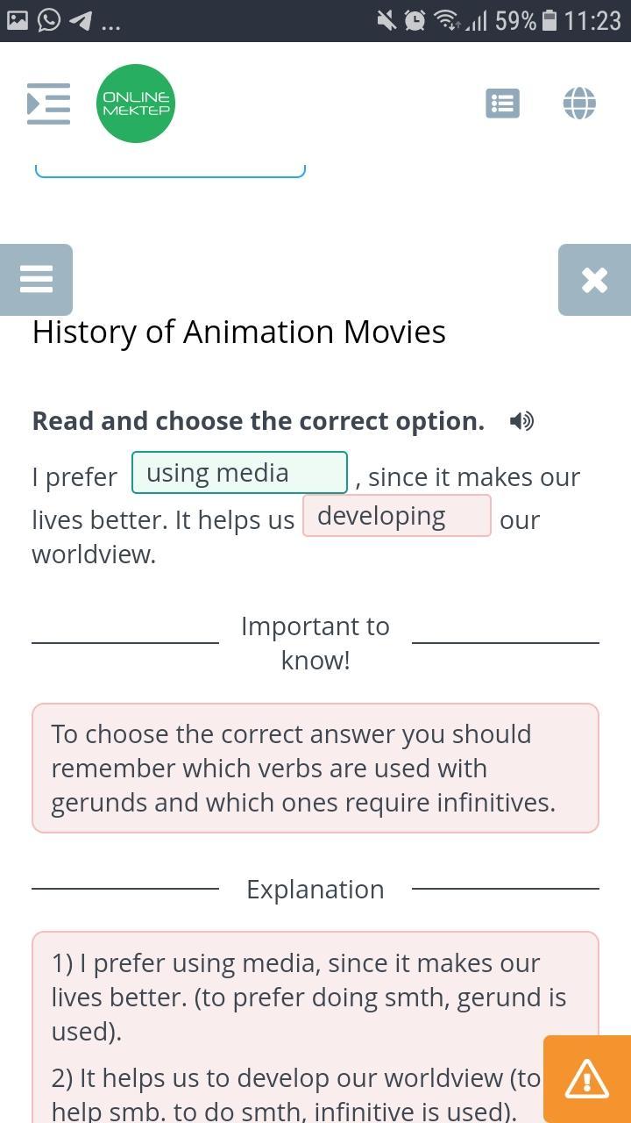
Task: Tap the 'Important to know!' hint box
Action: coord(315,768)
